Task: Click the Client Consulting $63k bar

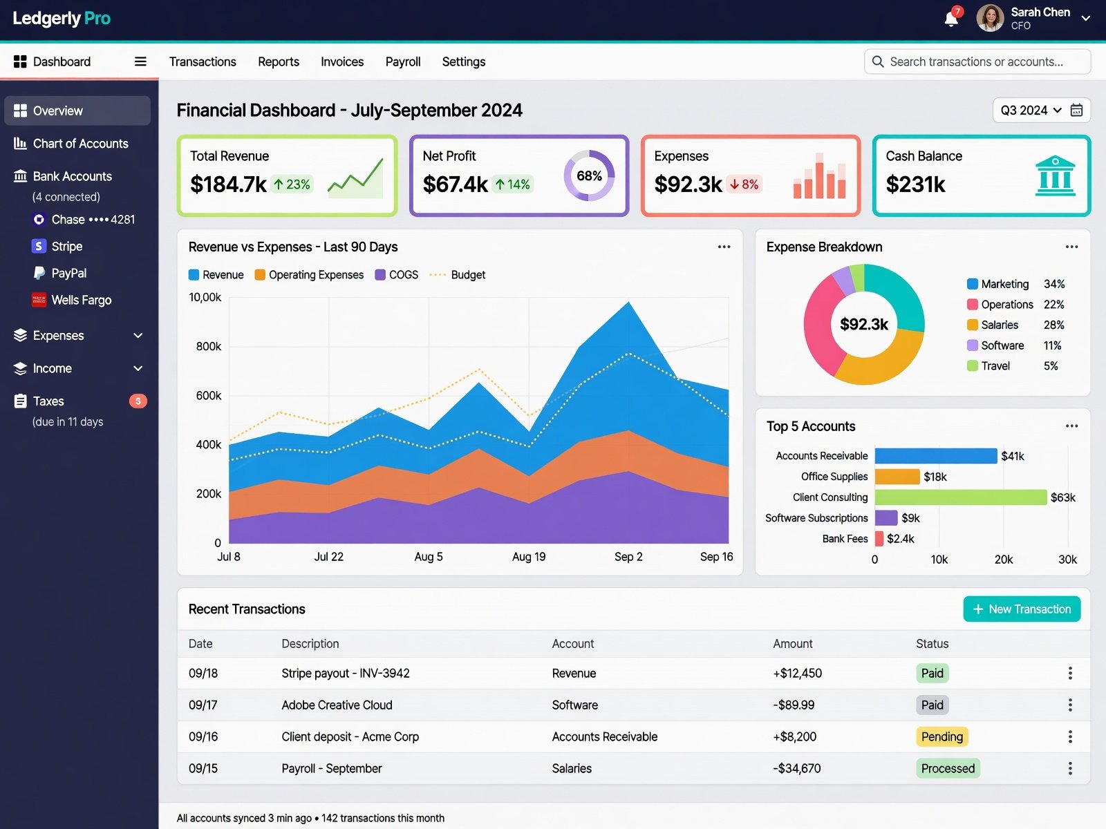Action: click(961, 497)
